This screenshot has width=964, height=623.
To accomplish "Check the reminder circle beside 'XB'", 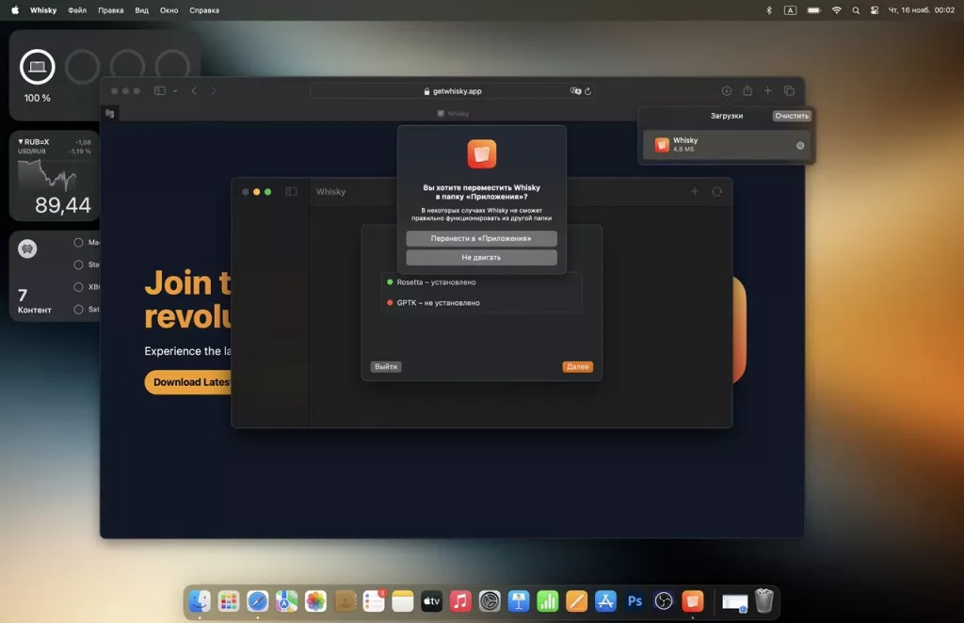I will [x=78, y=287].
